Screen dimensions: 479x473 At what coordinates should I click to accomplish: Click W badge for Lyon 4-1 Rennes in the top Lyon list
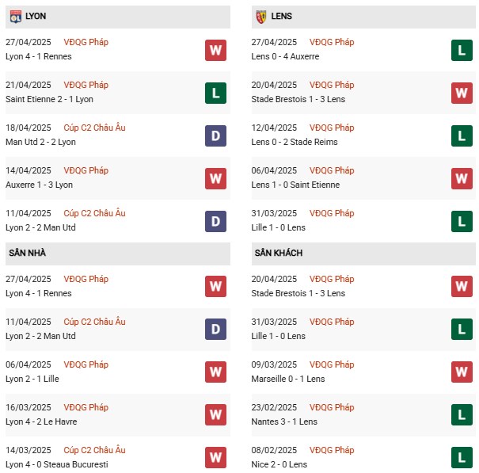pos(215,50)
